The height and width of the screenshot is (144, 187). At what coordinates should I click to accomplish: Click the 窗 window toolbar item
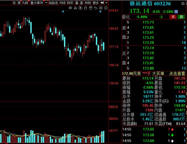(x=82, y=3)
